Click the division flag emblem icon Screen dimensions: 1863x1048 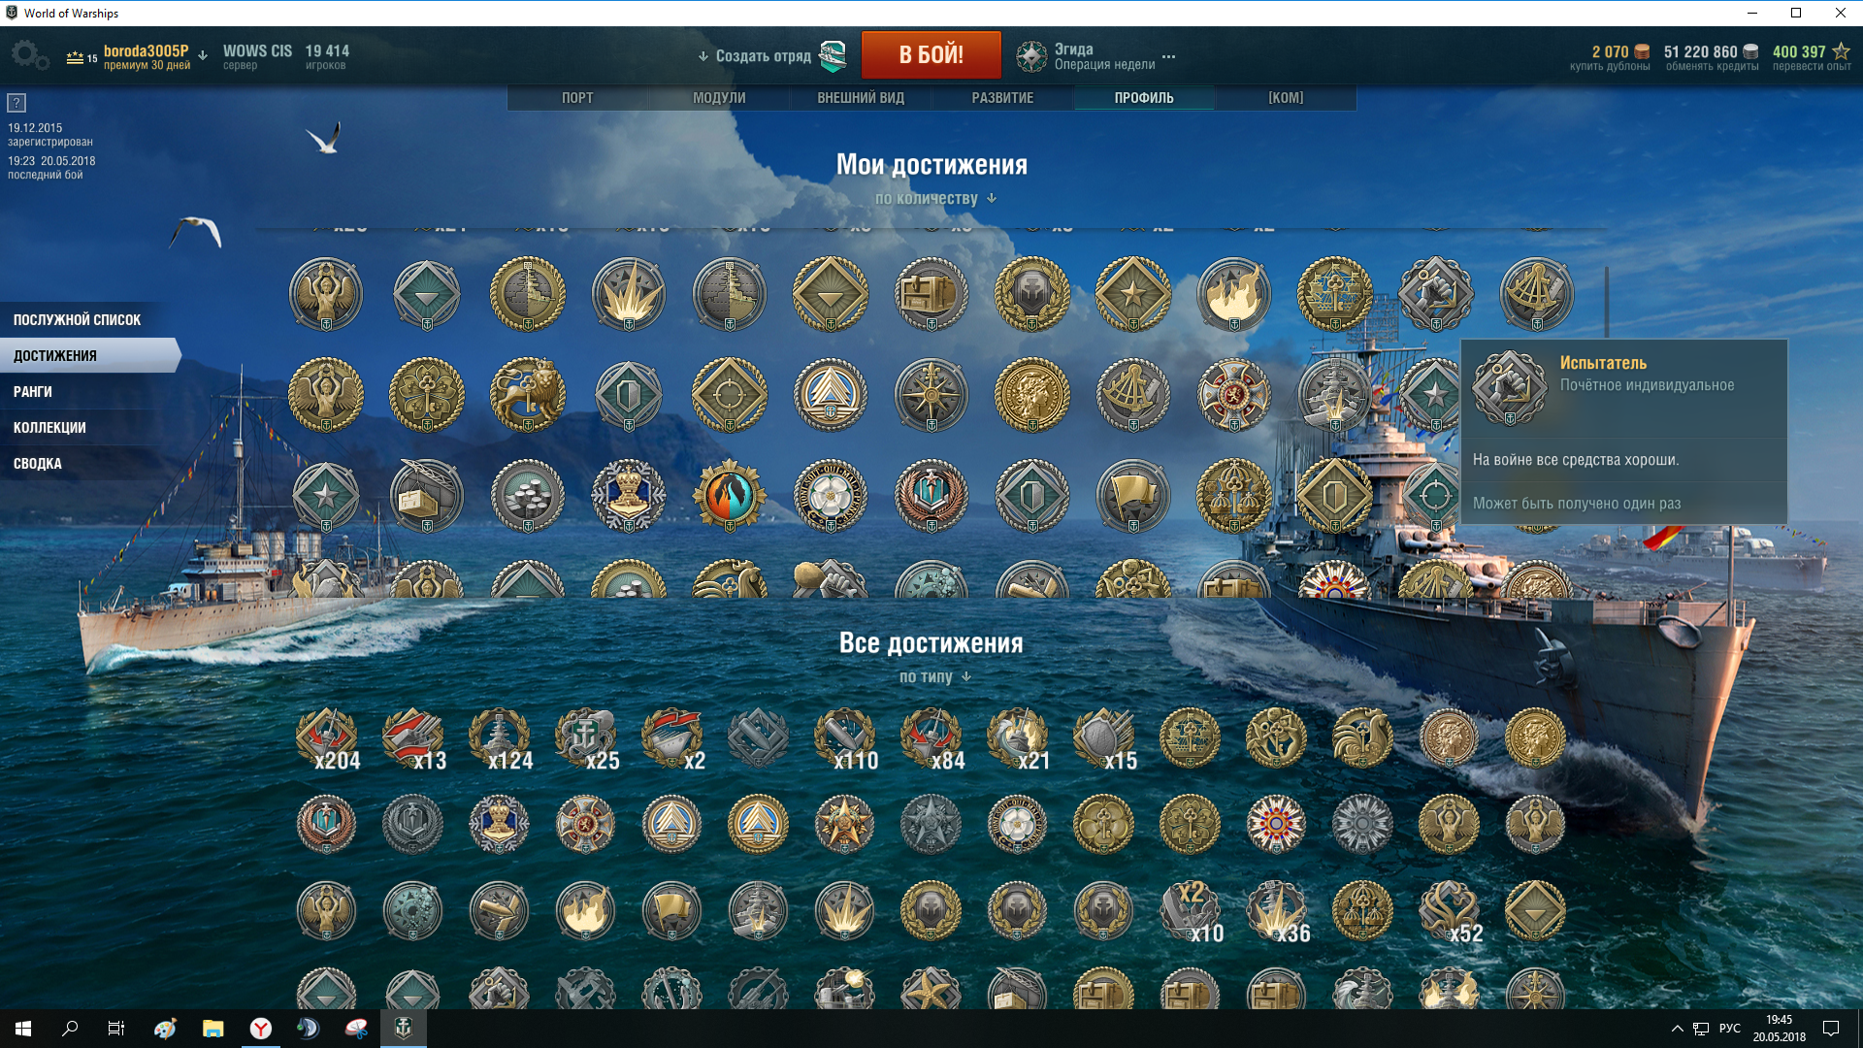[833, 56]
